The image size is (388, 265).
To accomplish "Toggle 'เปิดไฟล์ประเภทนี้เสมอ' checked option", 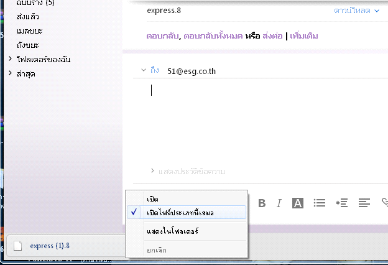I will [x=180, y=213].
